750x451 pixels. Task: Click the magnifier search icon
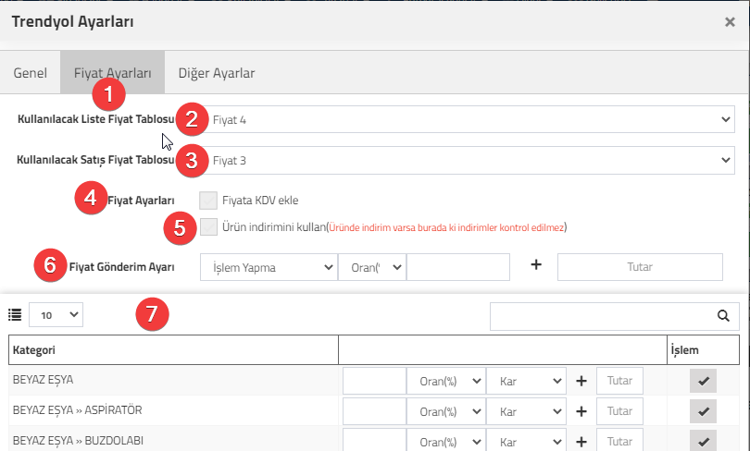click(724, 316)
